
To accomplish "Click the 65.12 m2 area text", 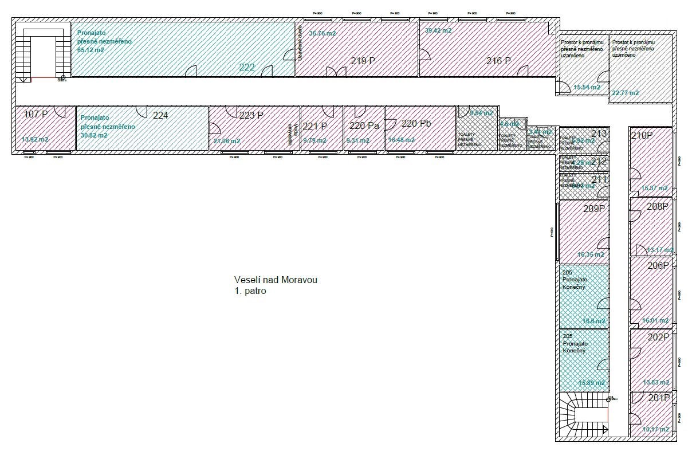I will (x=91, y=50).
